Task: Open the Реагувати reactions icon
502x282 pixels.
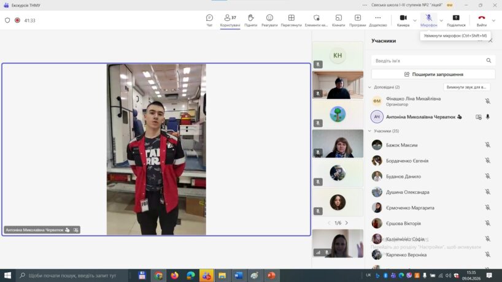Action: [x=269, y=20]
